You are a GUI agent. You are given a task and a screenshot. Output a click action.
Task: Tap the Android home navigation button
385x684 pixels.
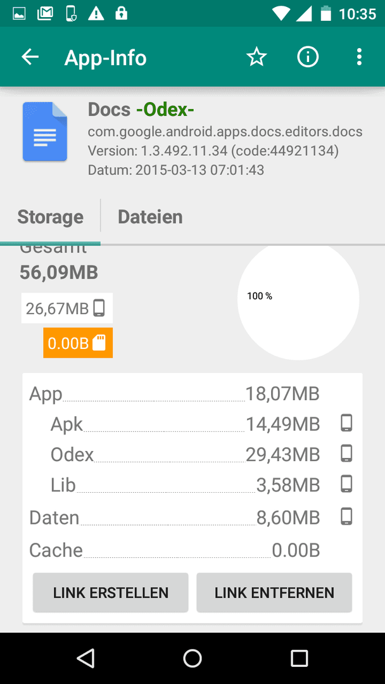[x=192, y=658]
